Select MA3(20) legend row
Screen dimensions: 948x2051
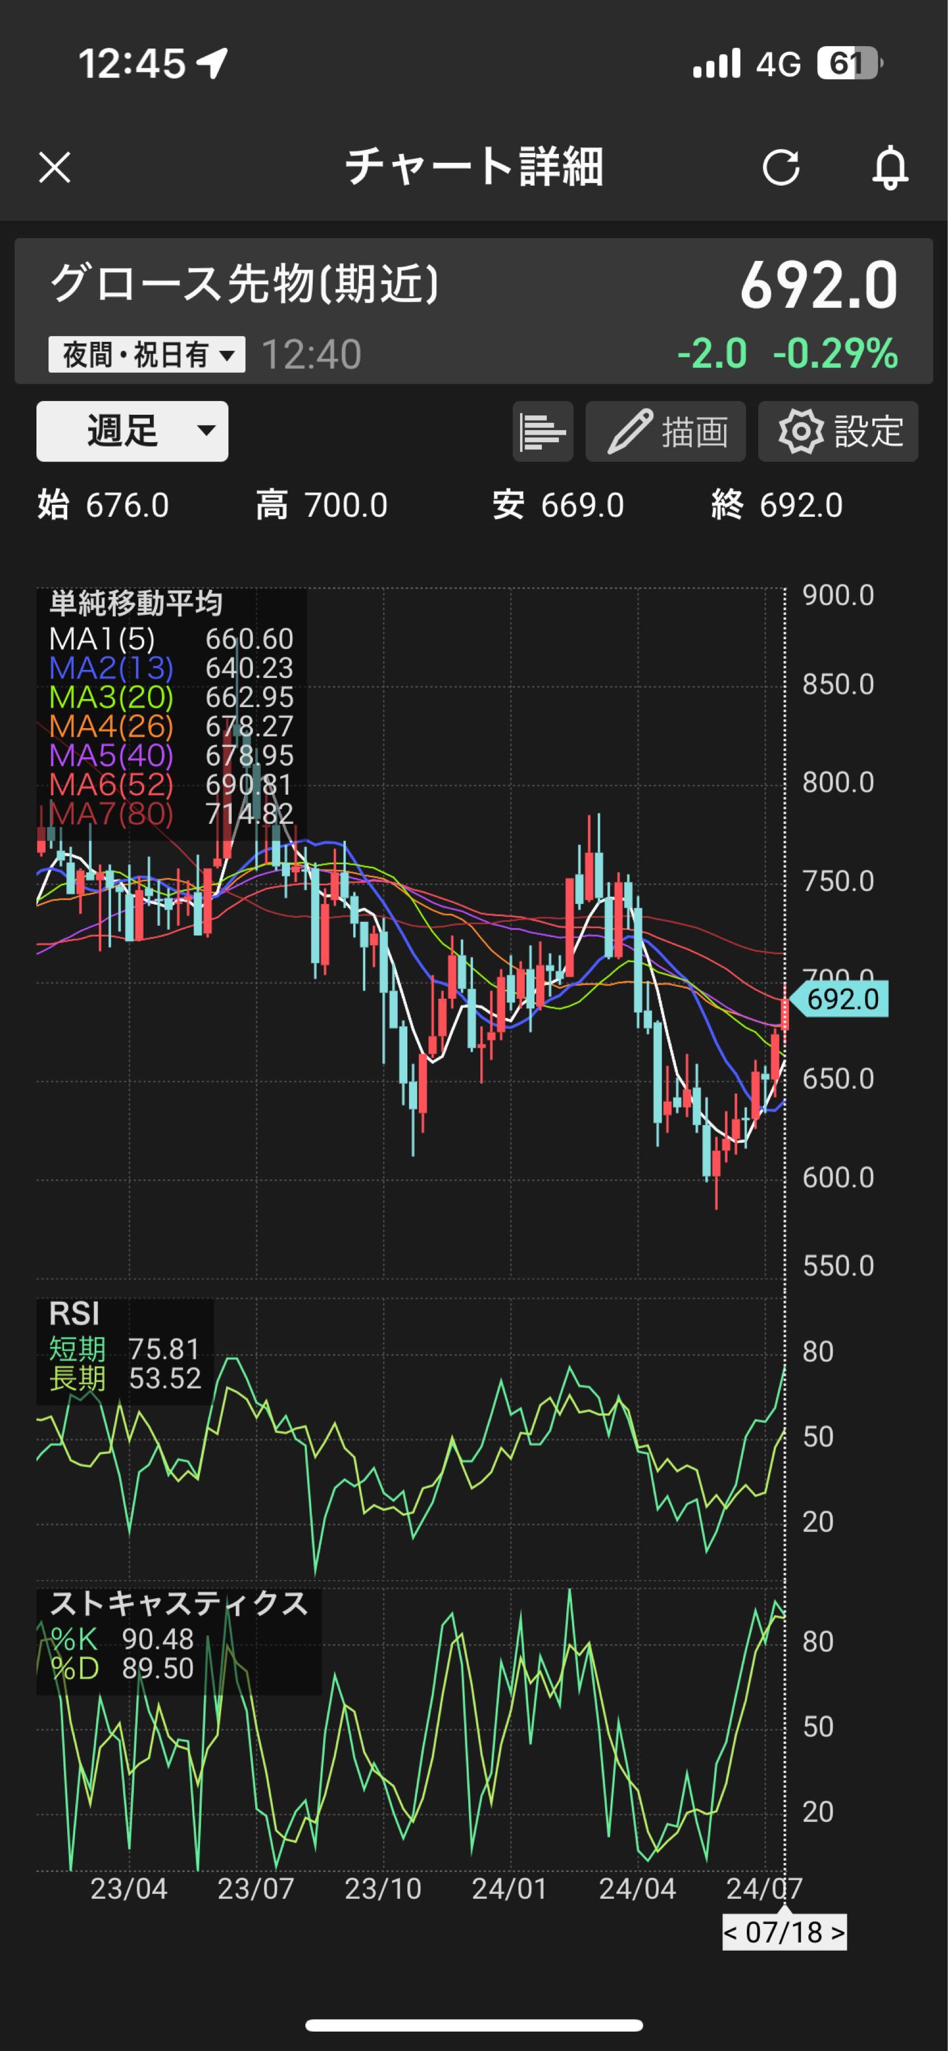171,697
